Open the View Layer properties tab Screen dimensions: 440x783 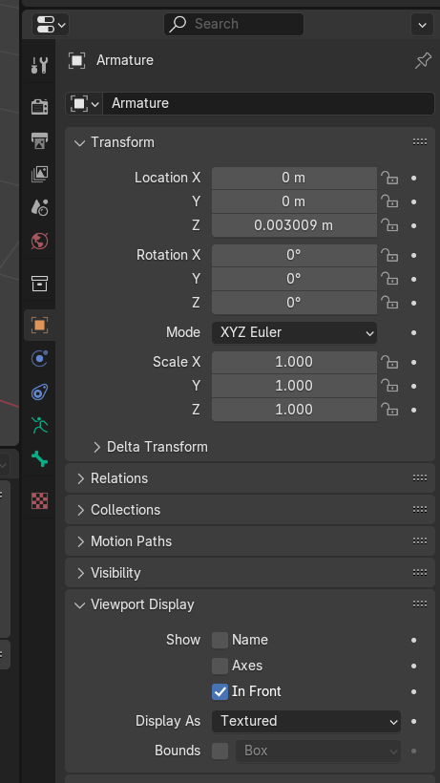(39, 174)
